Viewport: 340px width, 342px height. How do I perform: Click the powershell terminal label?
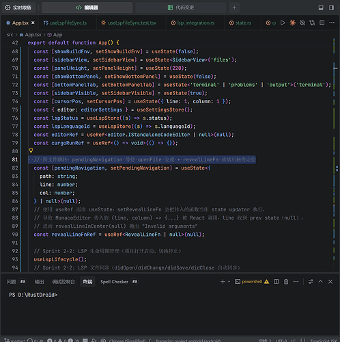252,282
